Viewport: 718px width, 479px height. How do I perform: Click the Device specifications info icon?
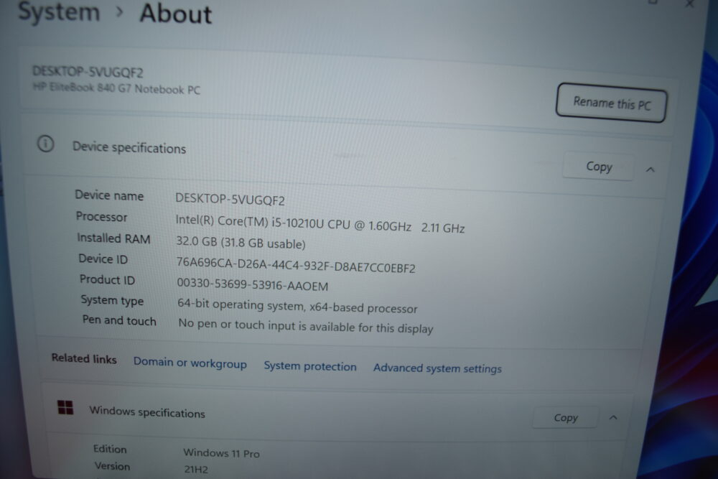coord(45,144)
